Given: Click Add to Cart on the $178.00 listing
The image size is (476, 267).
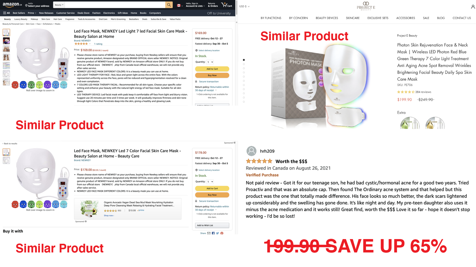Looking at the screenshot, I should [x=212, y=189].
